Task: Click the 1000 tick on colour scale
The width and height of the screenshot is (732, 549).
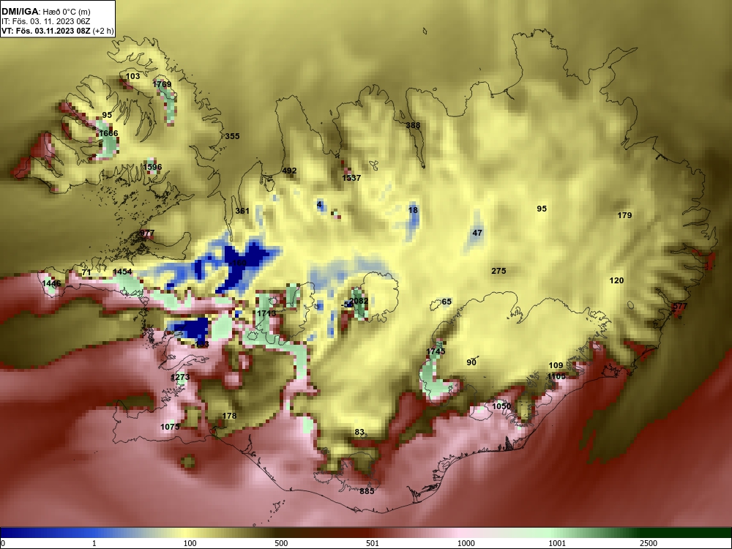Action: coord(466,543)
